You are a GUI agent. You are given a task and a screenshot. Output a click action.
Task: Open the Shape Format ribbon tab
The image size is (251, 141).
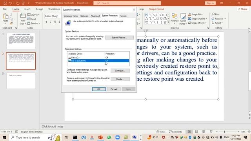tap(156, 9)
